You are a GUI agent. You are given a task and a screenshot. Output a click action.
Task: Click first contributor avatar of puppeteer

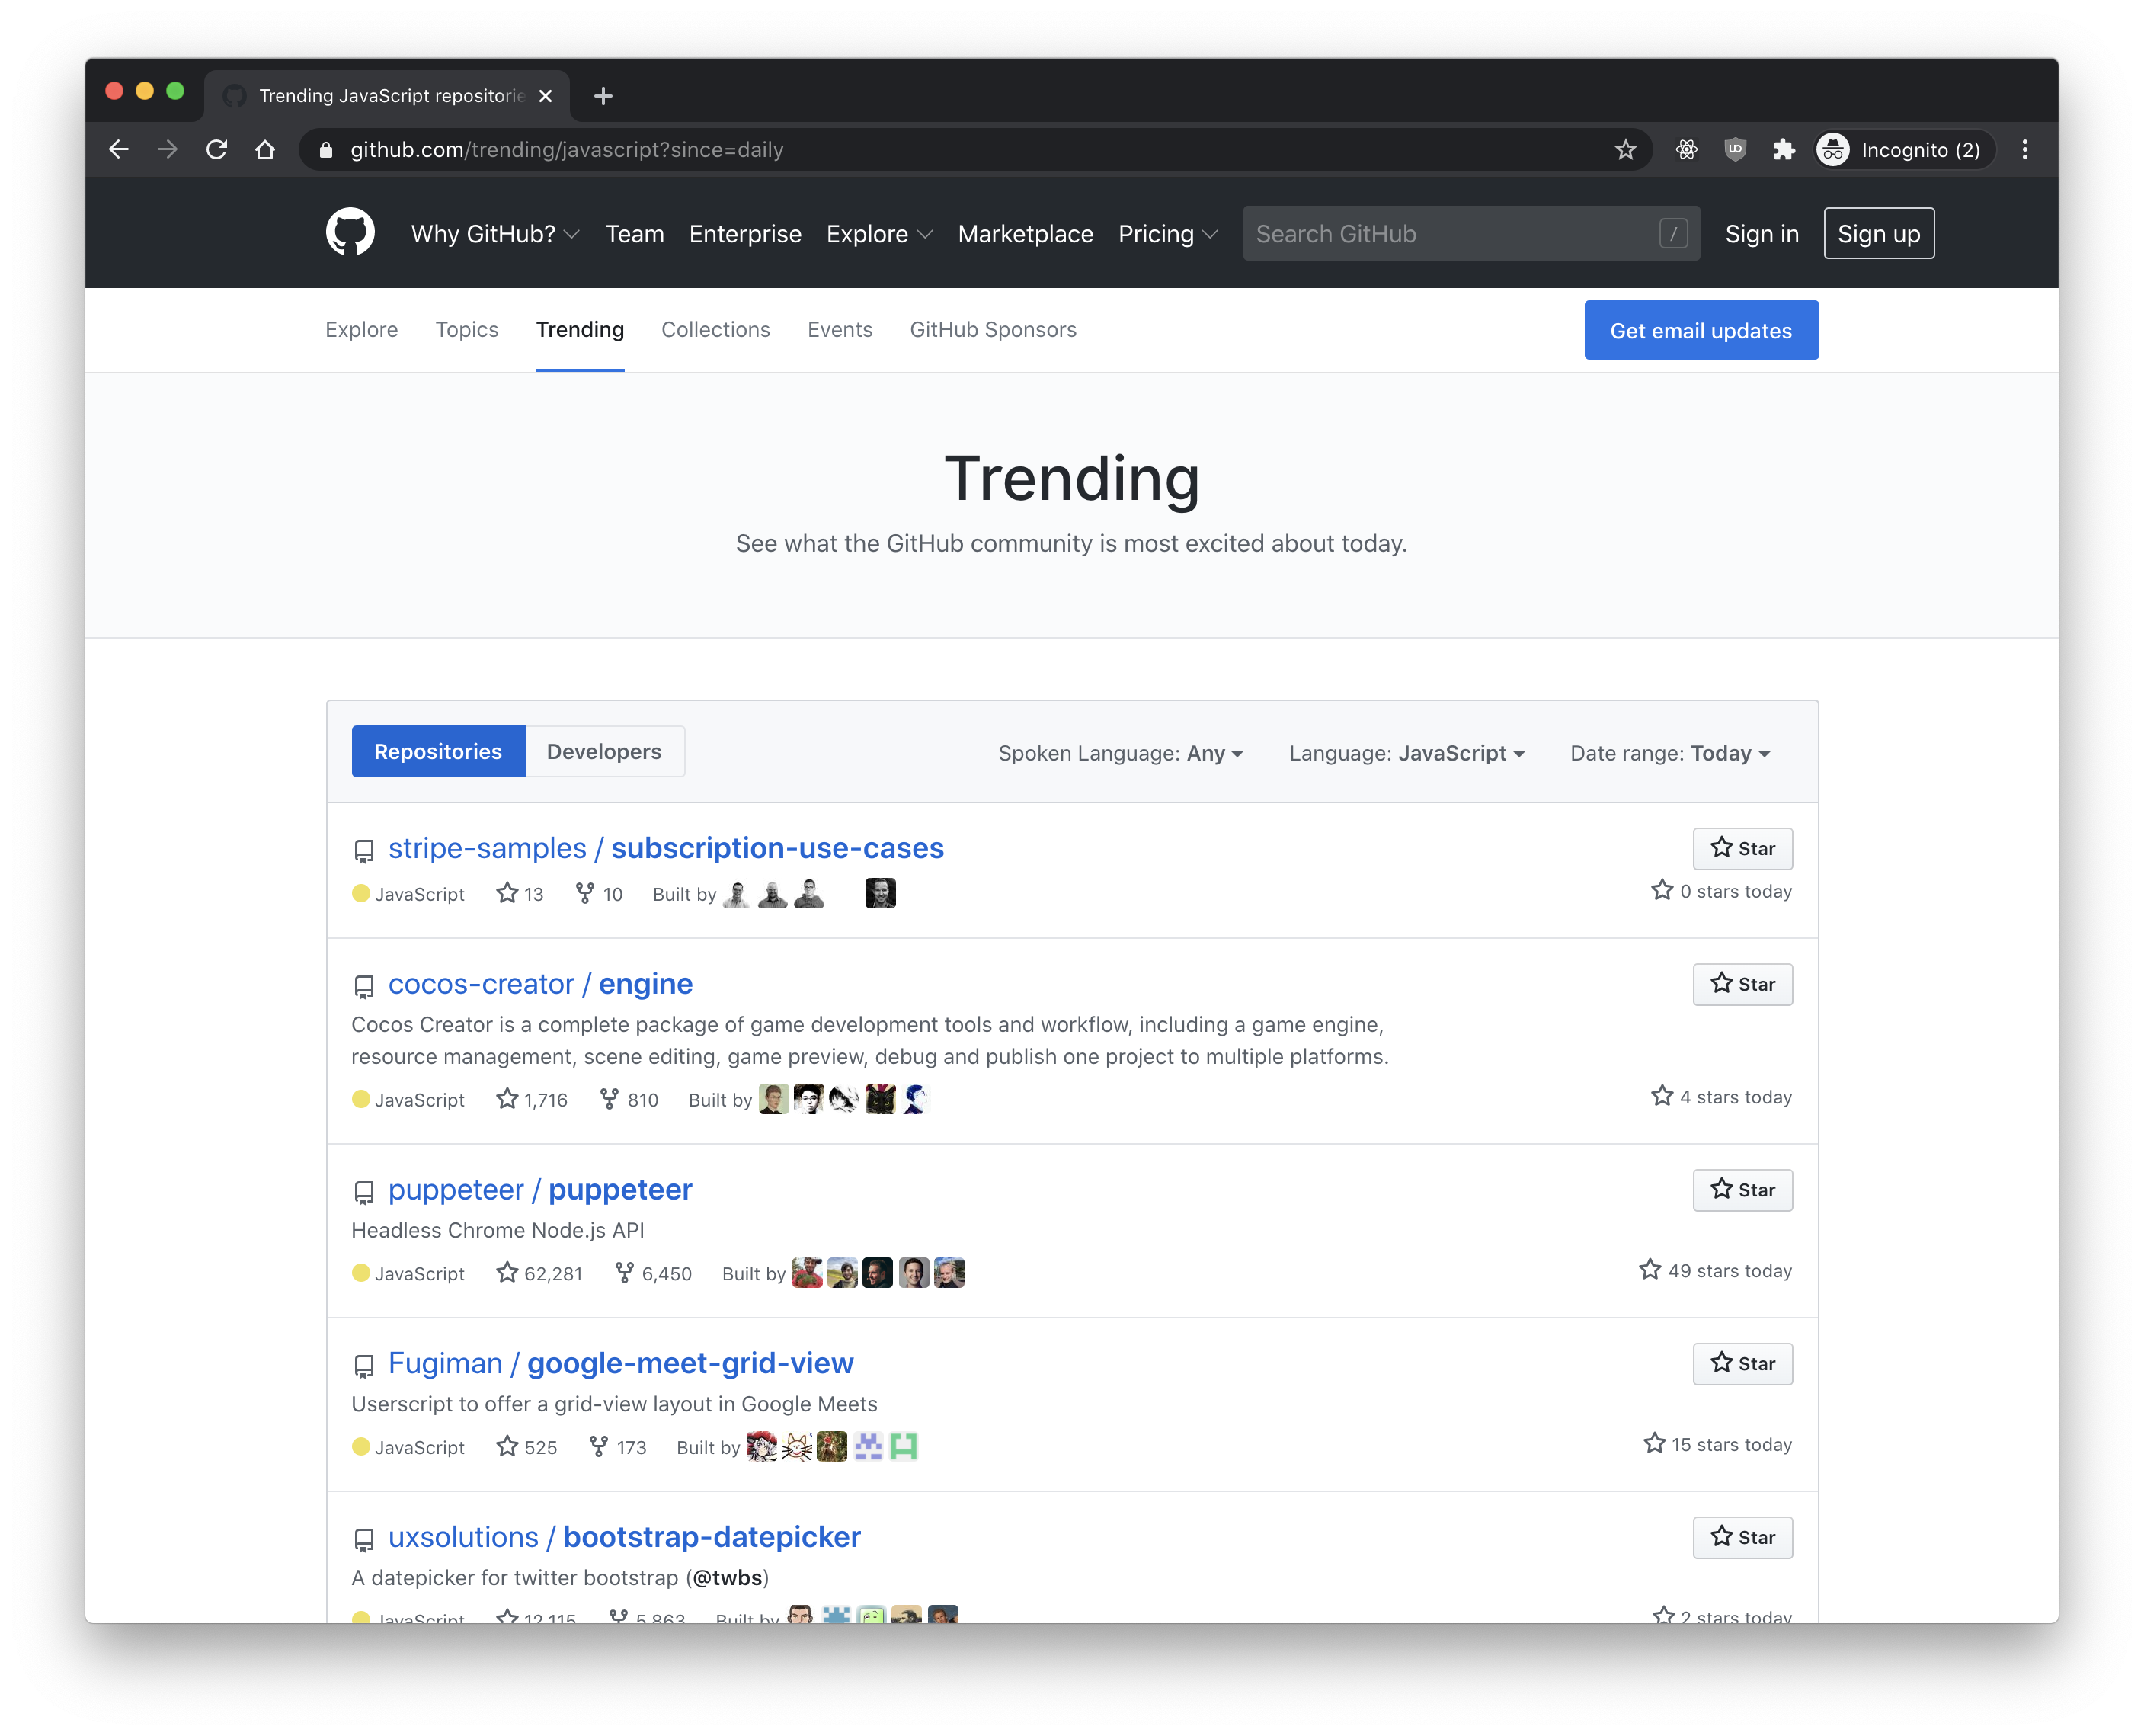point(807,1273)
